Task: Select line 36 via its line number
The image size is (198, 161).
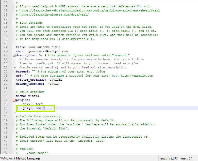Action: 6,108
